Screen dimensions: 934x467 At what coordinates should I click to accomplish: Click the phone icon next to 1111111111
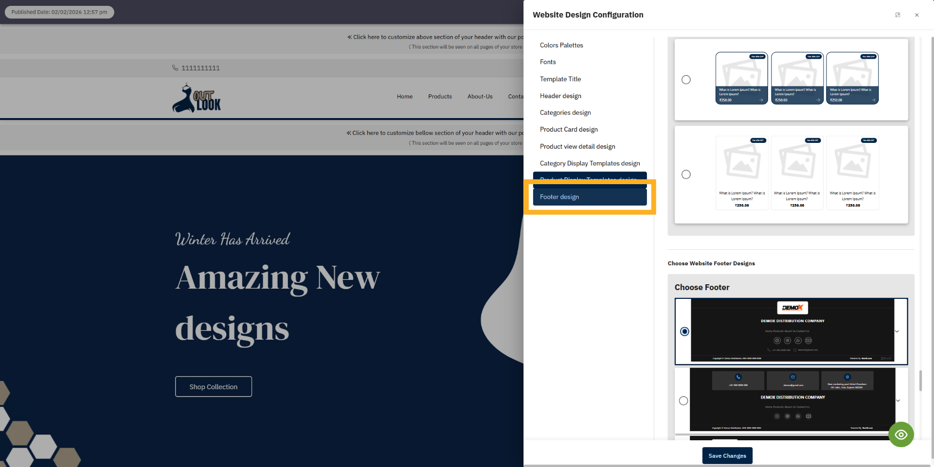click(175, 68)
